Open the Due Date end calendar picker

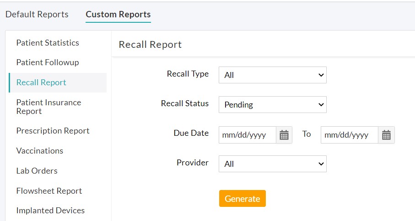[386, 135]
